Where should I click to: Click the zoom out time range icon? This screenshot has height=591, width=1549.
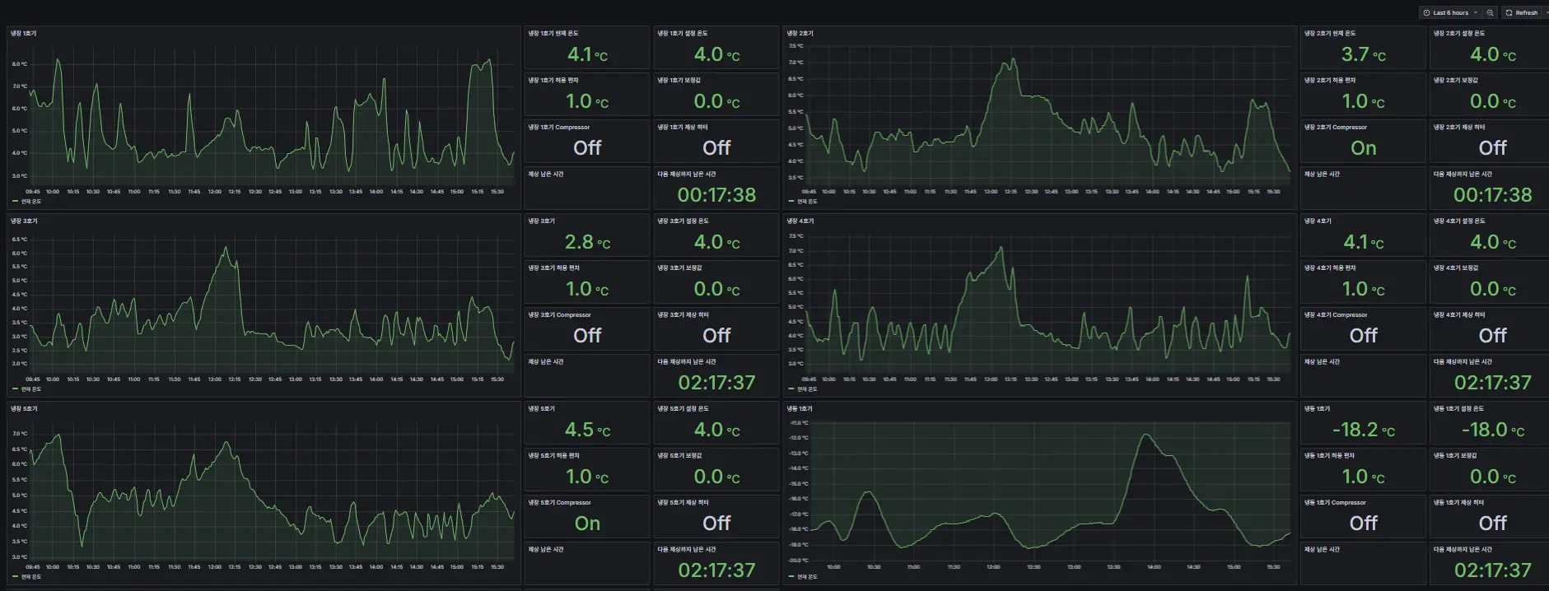click(1490, 13)
